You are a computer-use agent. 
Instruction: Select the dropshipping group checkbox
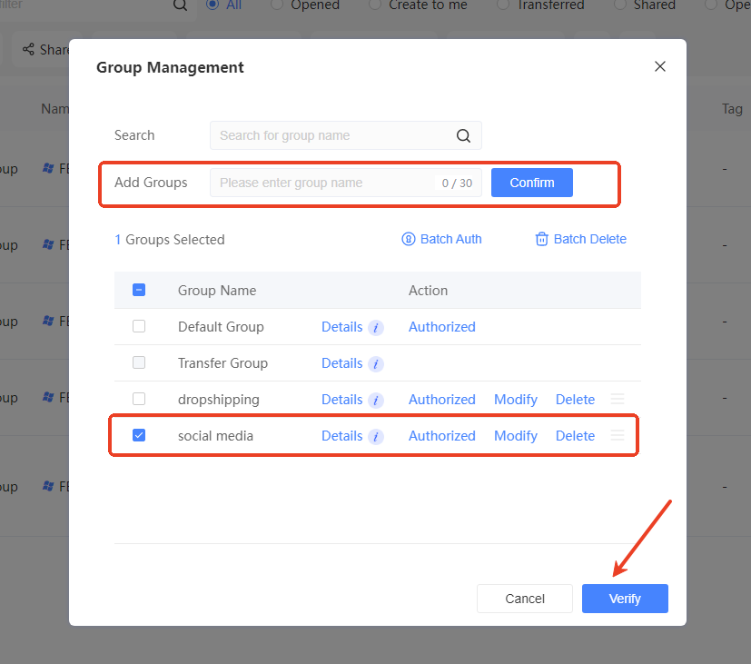tap(139, 399)
